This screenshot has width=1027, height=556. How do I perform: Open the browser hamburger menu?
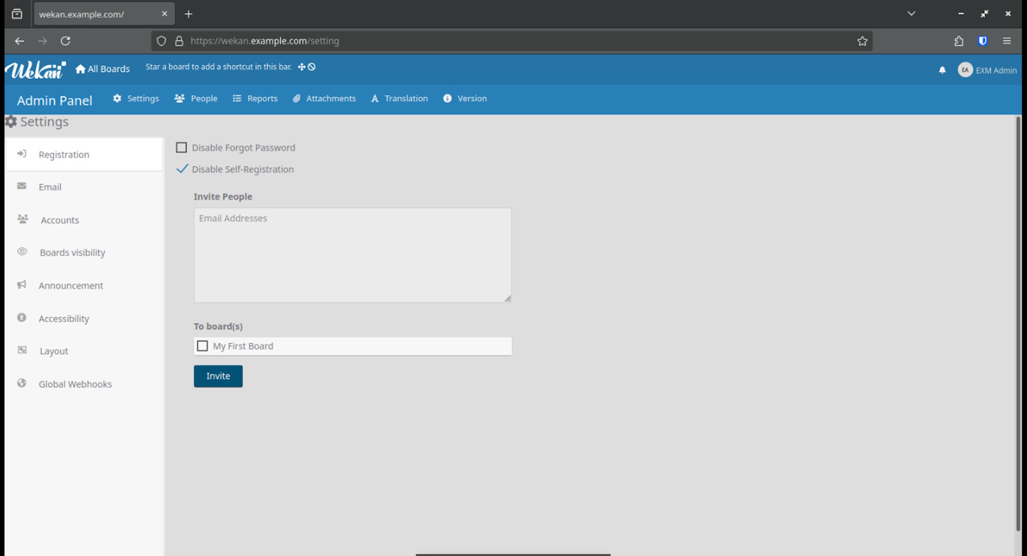coord(1007,41)
